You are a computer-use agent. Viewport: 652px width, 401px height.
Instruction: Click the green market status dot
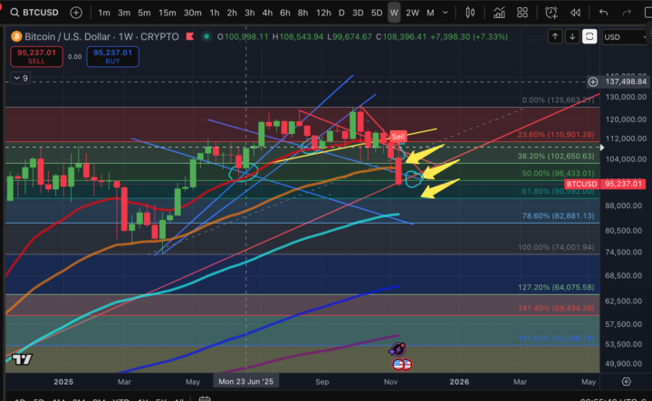206,36
